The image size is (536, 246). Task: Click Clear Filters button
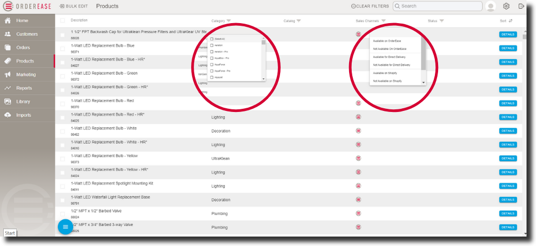pos(370,6)
